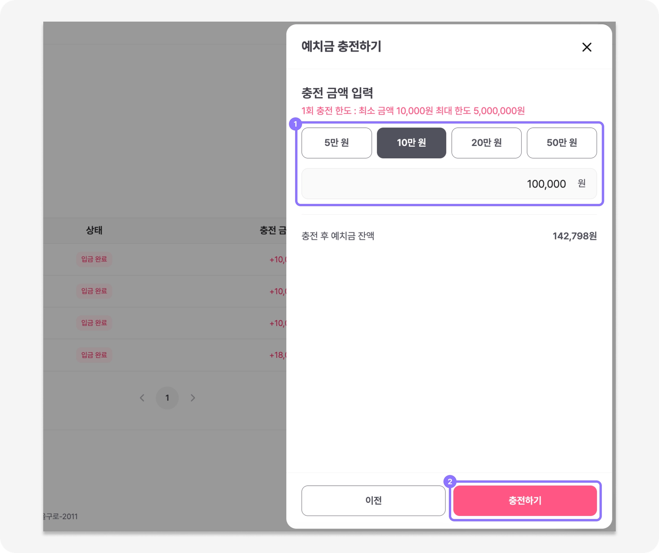Select the 20만 원 amount preset

point(486,143)
